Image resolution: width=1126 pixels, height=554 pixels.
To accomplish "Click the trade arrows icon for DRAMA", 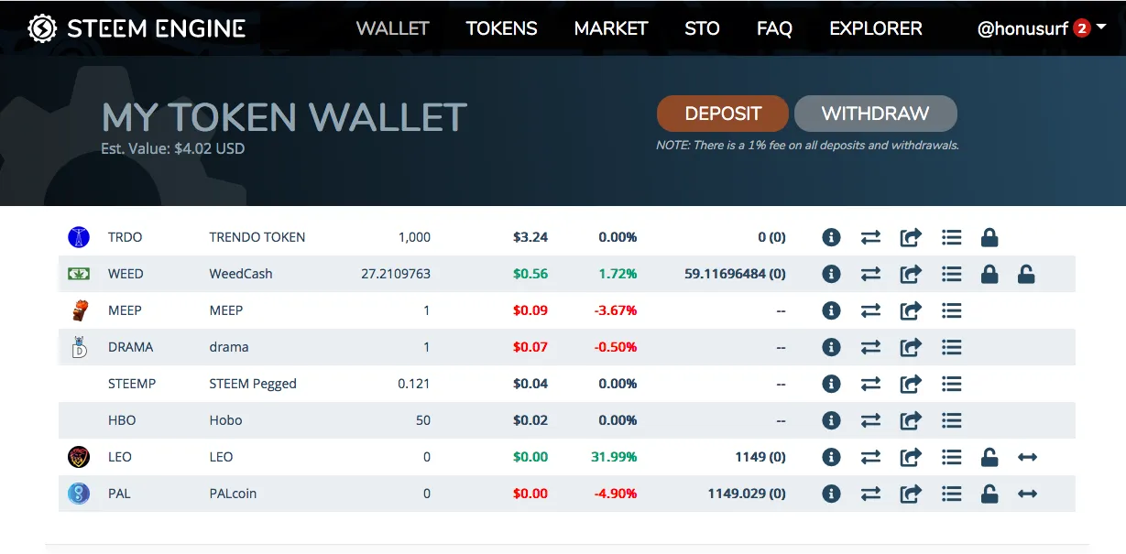I will (870, 347).
